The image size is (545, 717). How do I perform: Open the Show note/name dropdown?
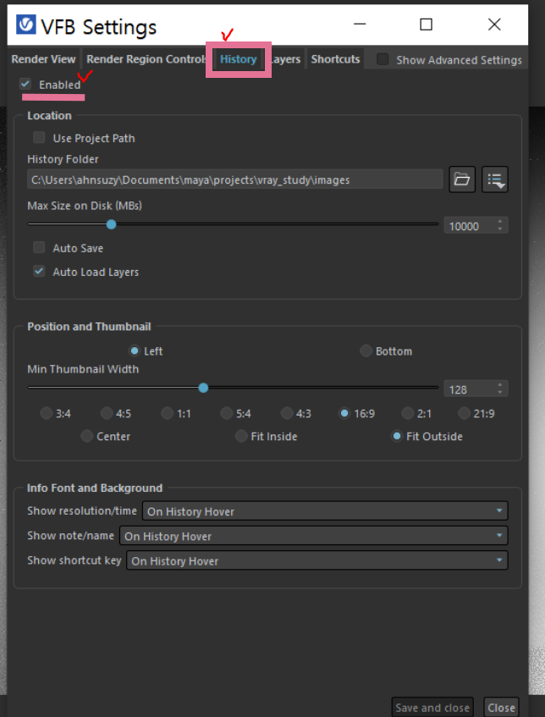314,536
